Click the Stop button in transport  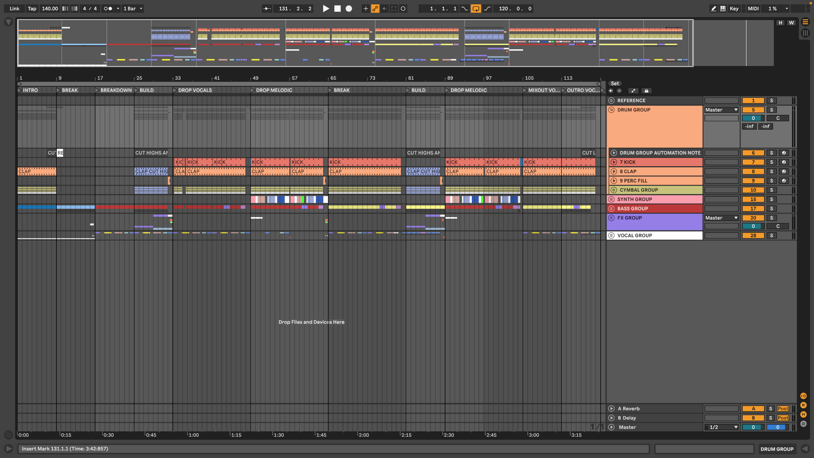coord(337,8)
